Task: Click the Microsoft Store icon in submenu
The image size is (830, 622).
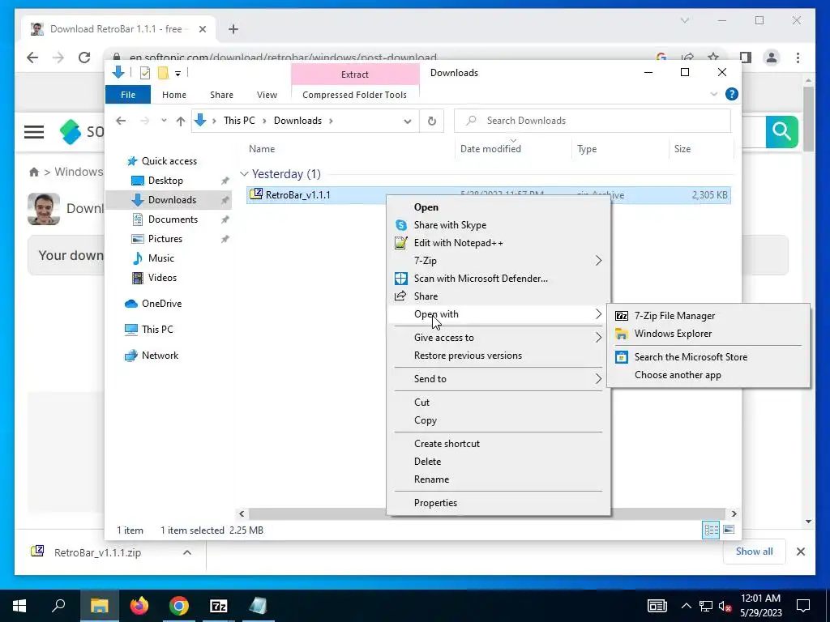Action: [622, 357]
